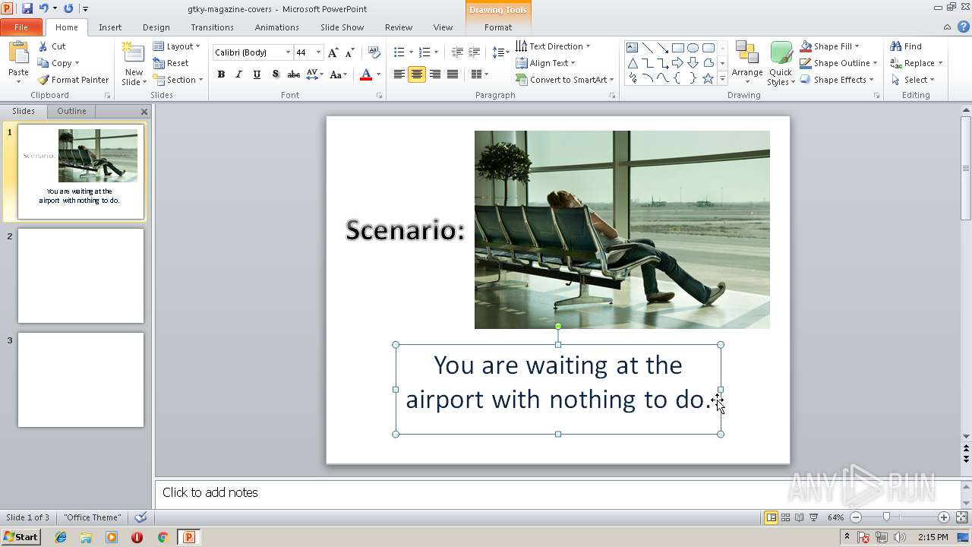Screen dimensions: 972x547
Task: Center the text alignment
Action: click(x=417, y=74)
